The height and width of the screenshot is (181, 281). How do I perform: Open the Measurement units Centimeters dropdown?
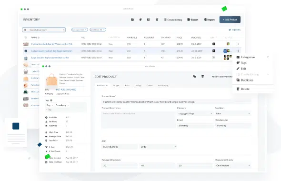(233, 166)
